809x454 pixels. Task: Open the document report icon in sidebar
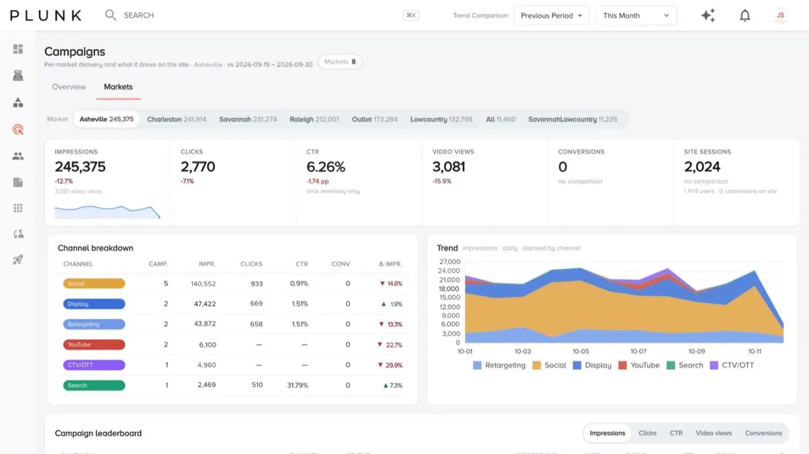pos(18,182)
